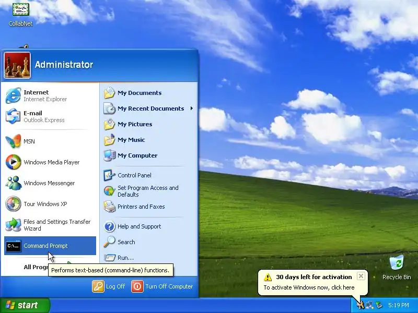This screenshot has width=418, height=313.
Task: Open the Internet Explorer icon
Action: (x=13, y=95)
